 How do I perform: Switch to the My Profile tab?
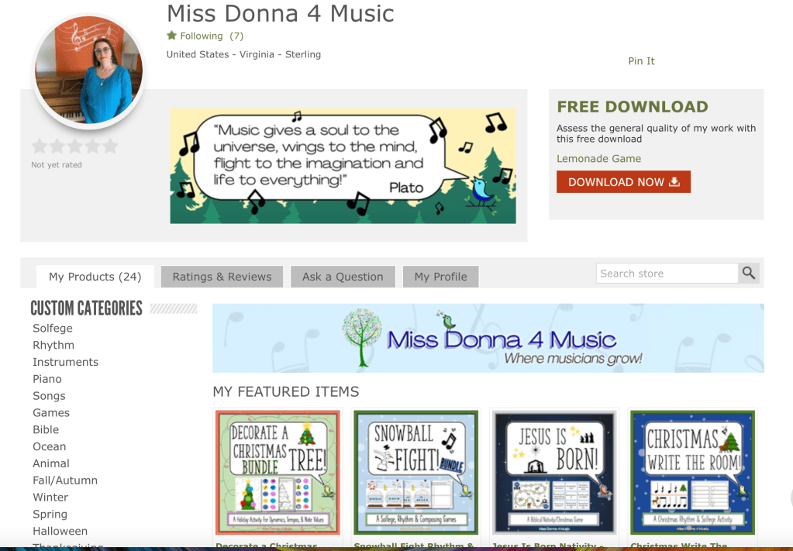(440, 277)
